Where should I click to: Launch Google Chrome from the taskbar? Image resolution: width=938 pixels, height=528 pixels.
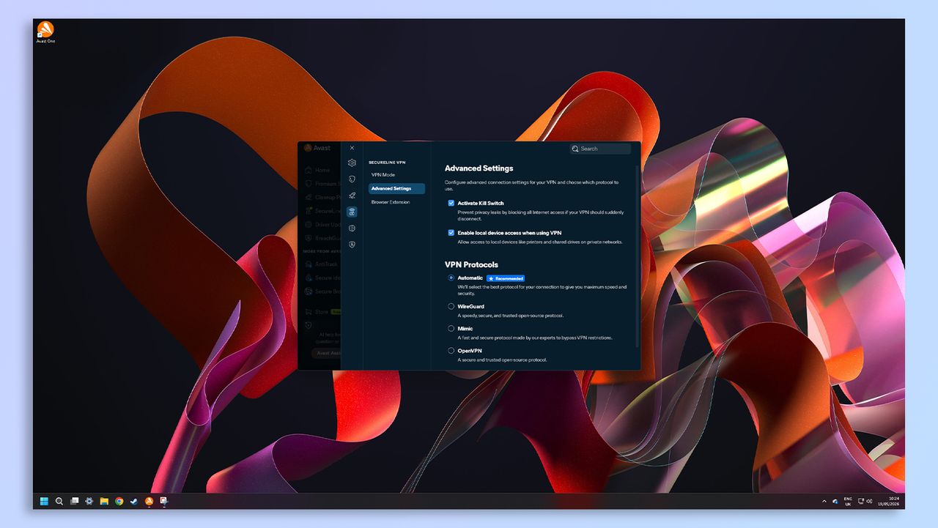pyautogui.click(x=119, y=502)
